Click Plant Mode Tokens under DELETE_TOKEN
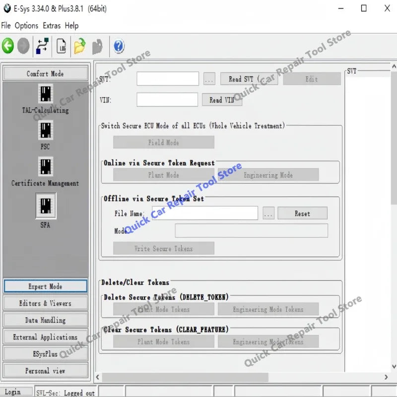This screenshot has width=397, height=397. [x=164, y=309]
